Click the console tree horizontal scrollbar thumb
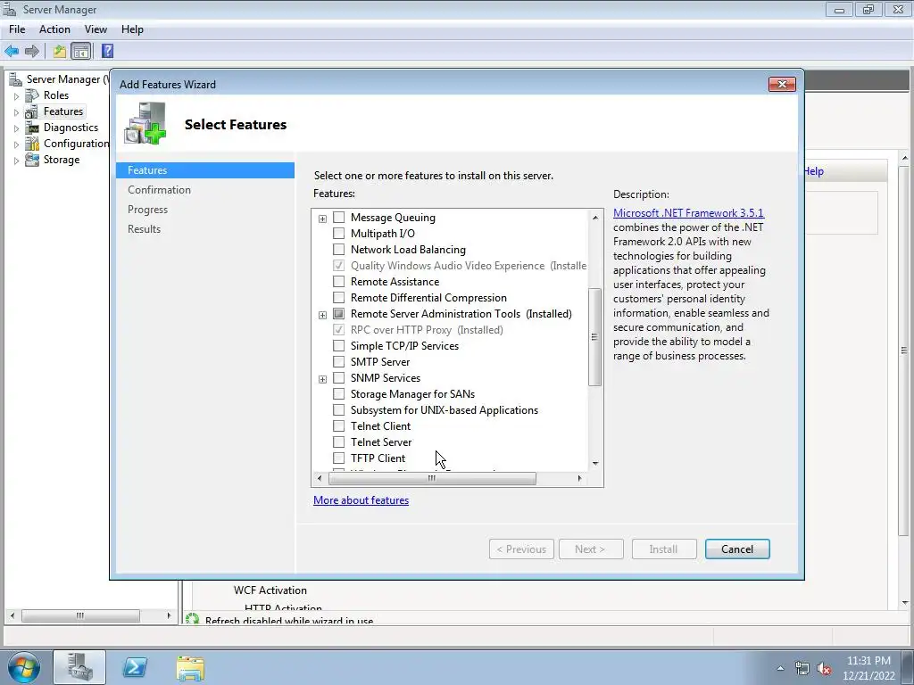Image resolution: width=914 pixels, height=685 pixels. [x=80, y=615]
